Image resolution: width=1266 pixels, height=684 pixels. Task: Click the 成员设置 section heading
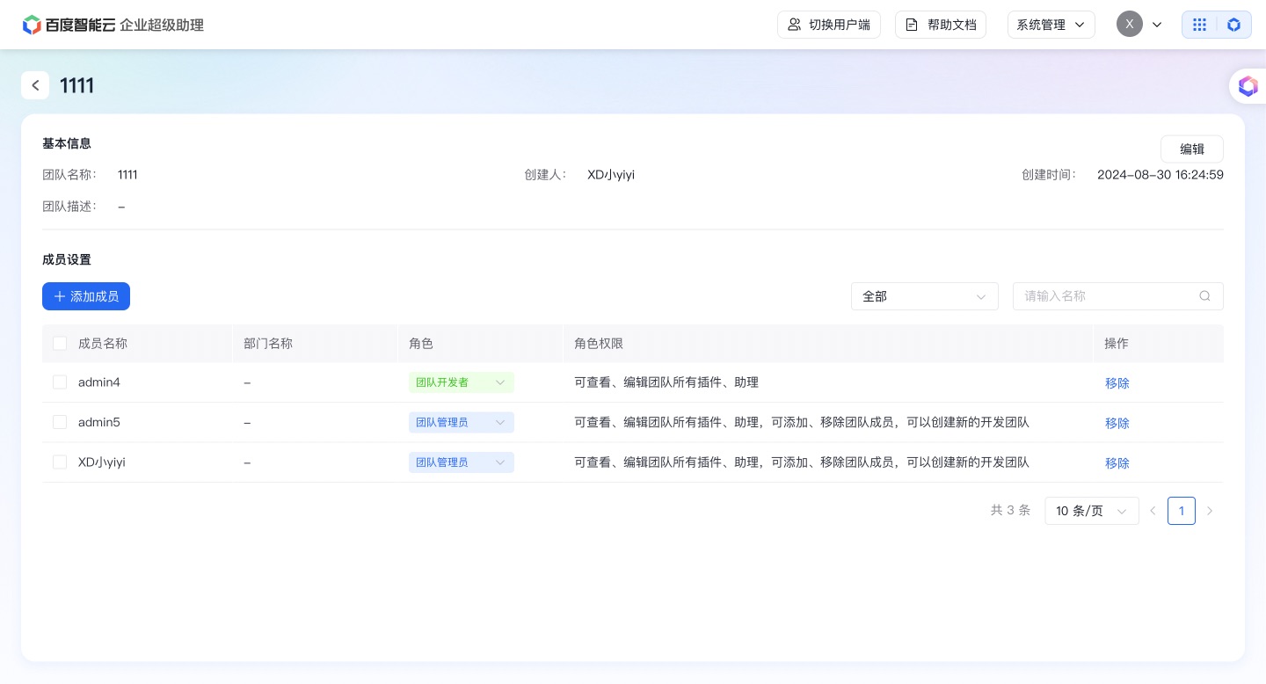67,259
